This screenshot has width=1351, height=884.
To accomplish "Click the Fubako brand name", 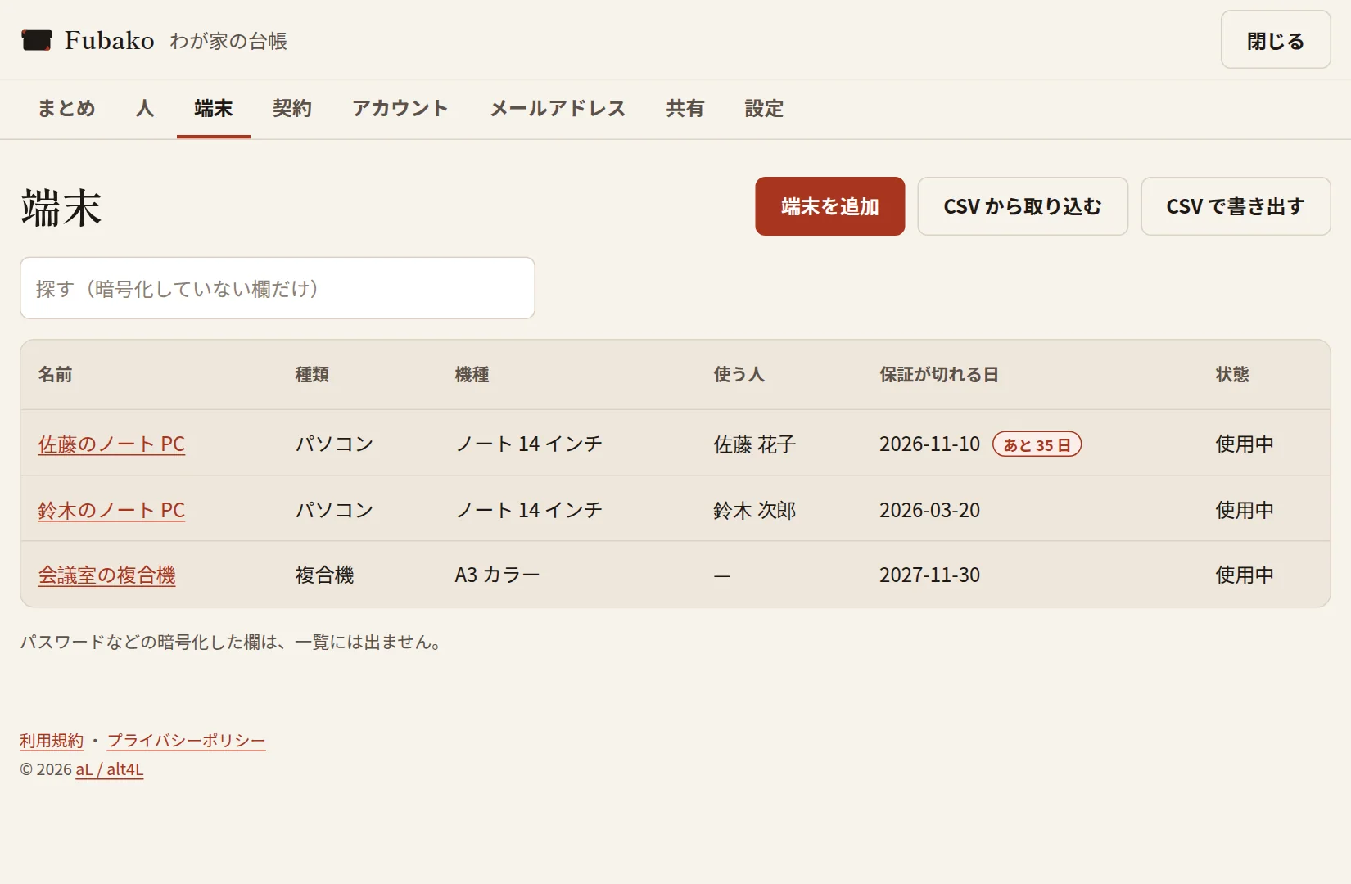I will pyautogui.click(x=110, y=40).
